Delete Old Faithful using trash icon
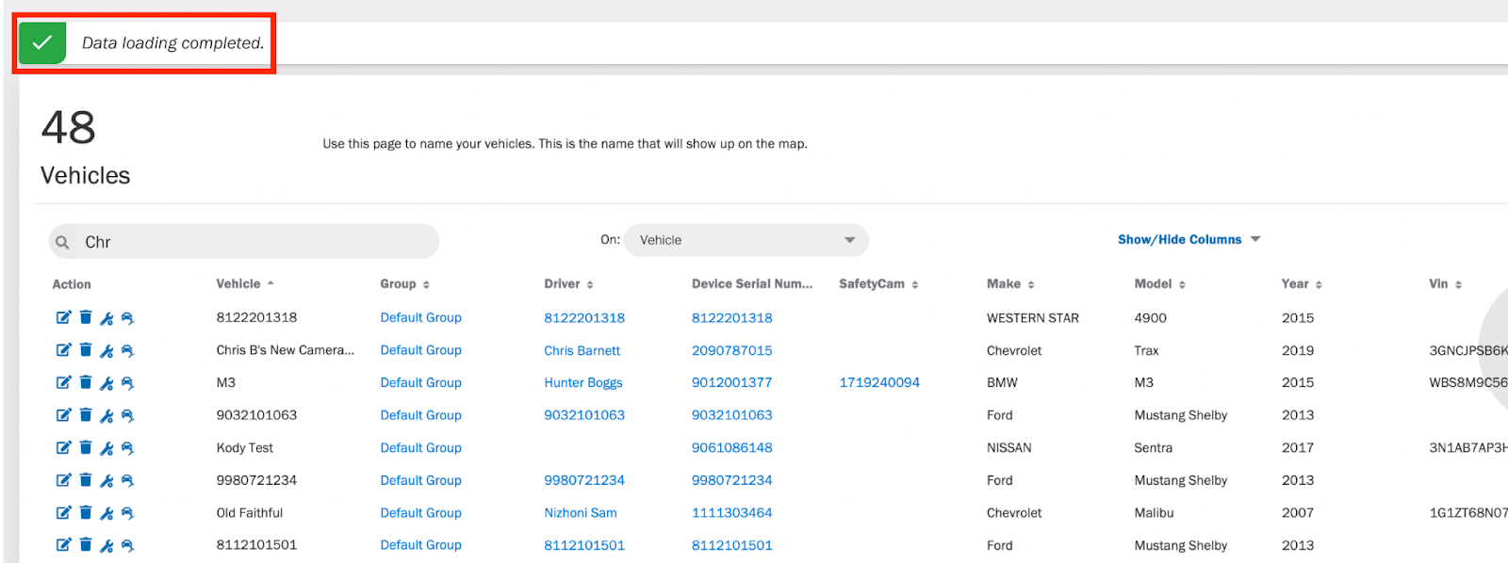The height and width of the screenshot is (563, 1508). click(x=86, y=513)
